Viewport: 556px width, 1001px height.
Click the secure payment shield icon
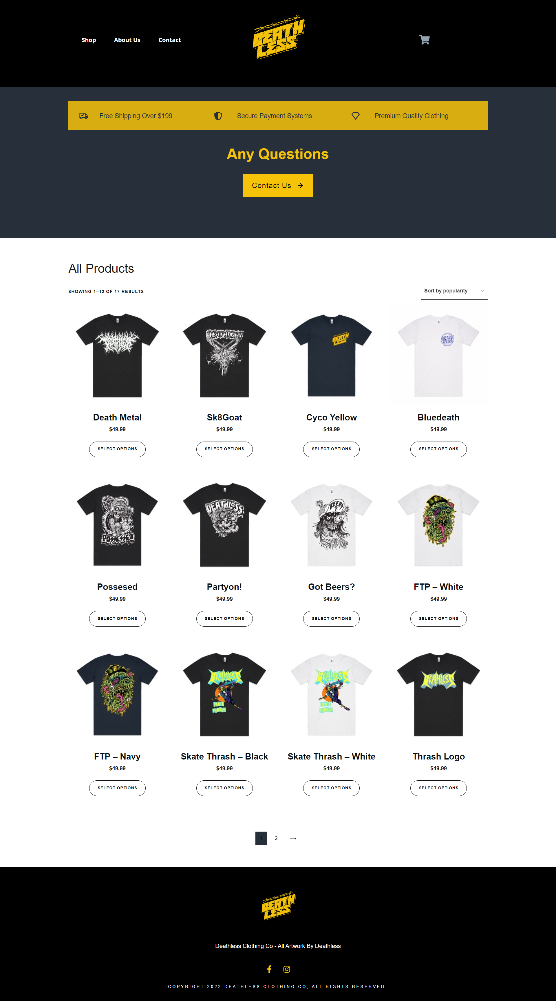click(x=218, y=116)
